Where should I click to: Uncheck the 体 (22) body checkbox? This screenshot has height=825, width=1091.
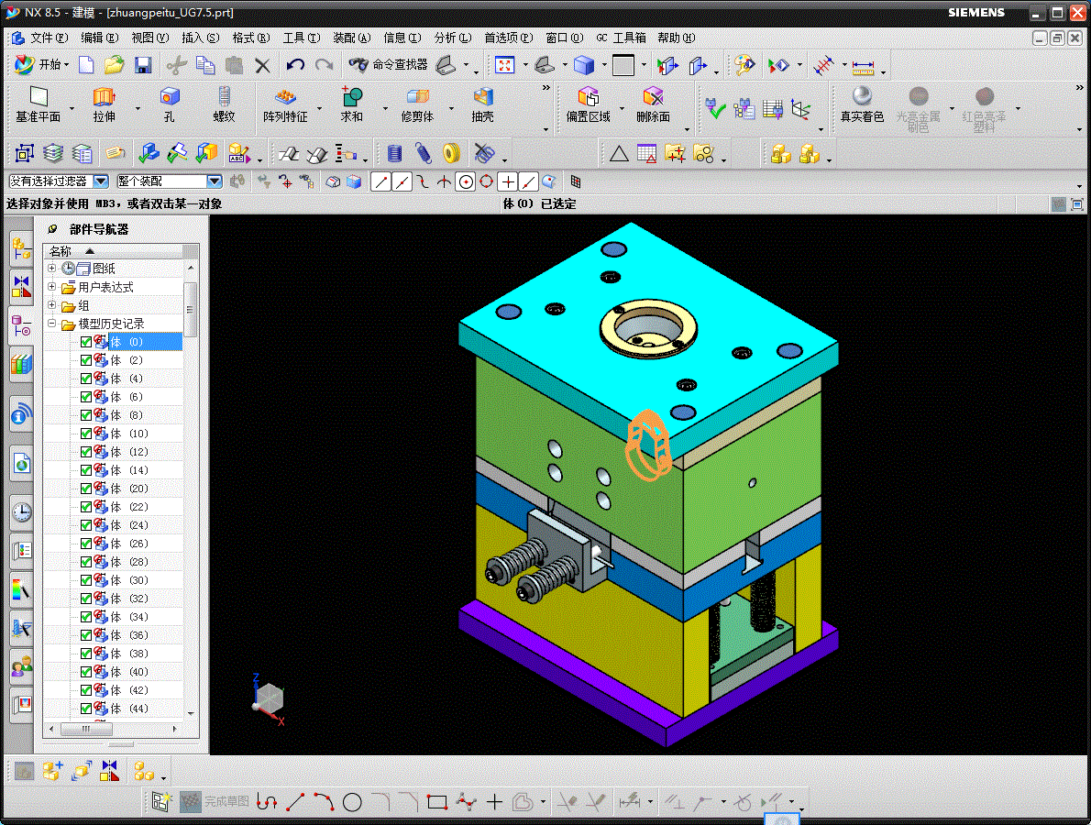click(x=86, y=506)
